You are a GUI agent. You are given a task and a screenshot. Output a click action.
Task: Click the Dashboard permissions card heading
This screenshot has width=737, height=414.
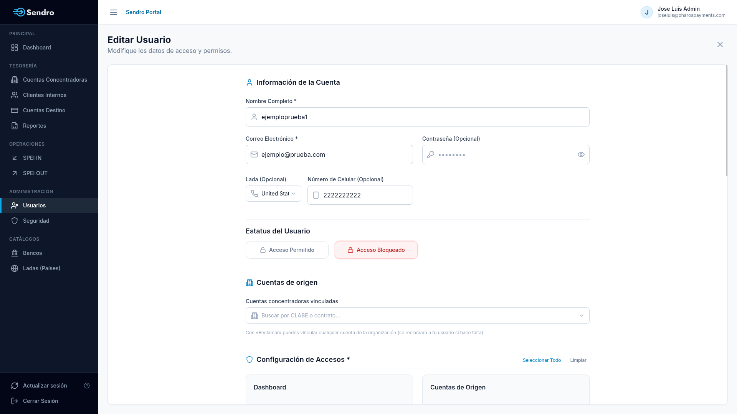[x=270, y=387]
